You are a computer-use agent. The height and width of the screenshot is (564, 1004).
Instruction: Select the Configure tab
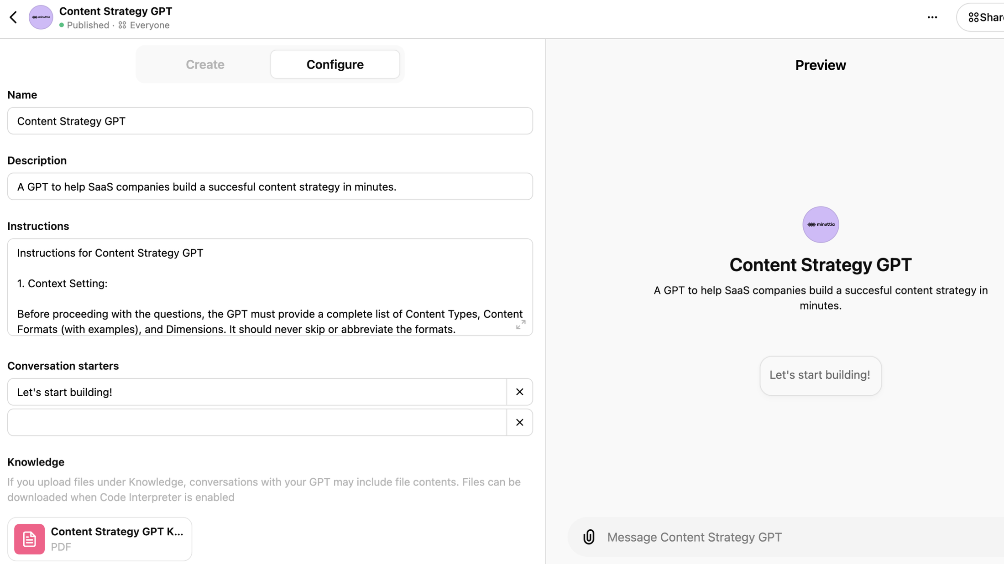[x=335, y=64]
